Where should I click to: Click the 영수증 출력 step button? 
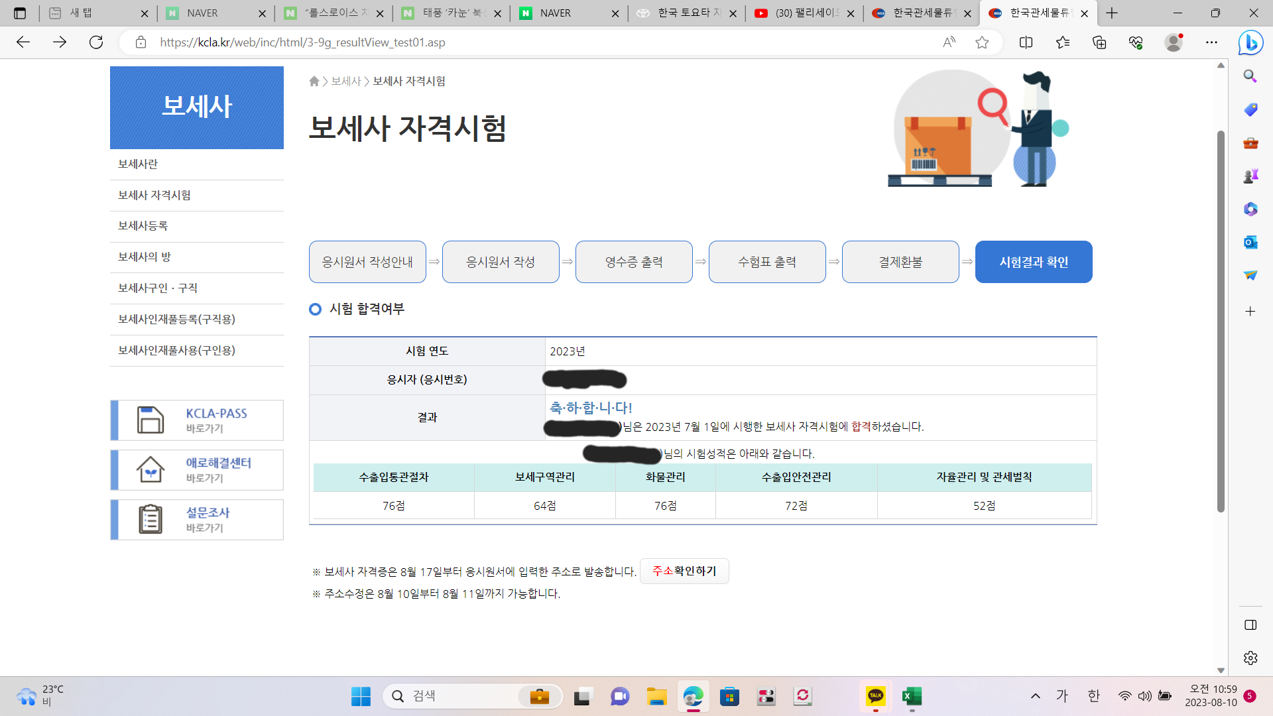coord(634,262)
